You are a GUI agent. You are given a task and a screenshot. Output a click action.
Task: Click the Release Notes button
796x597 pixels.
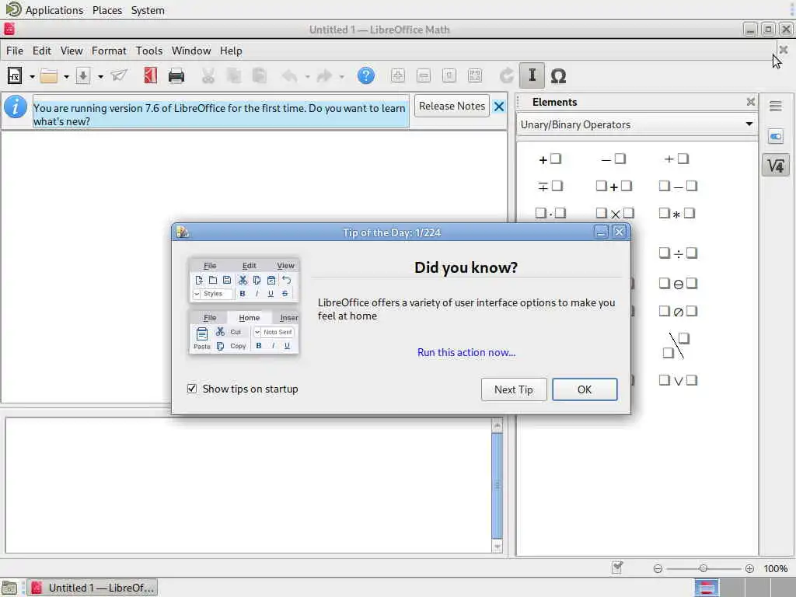452,106
